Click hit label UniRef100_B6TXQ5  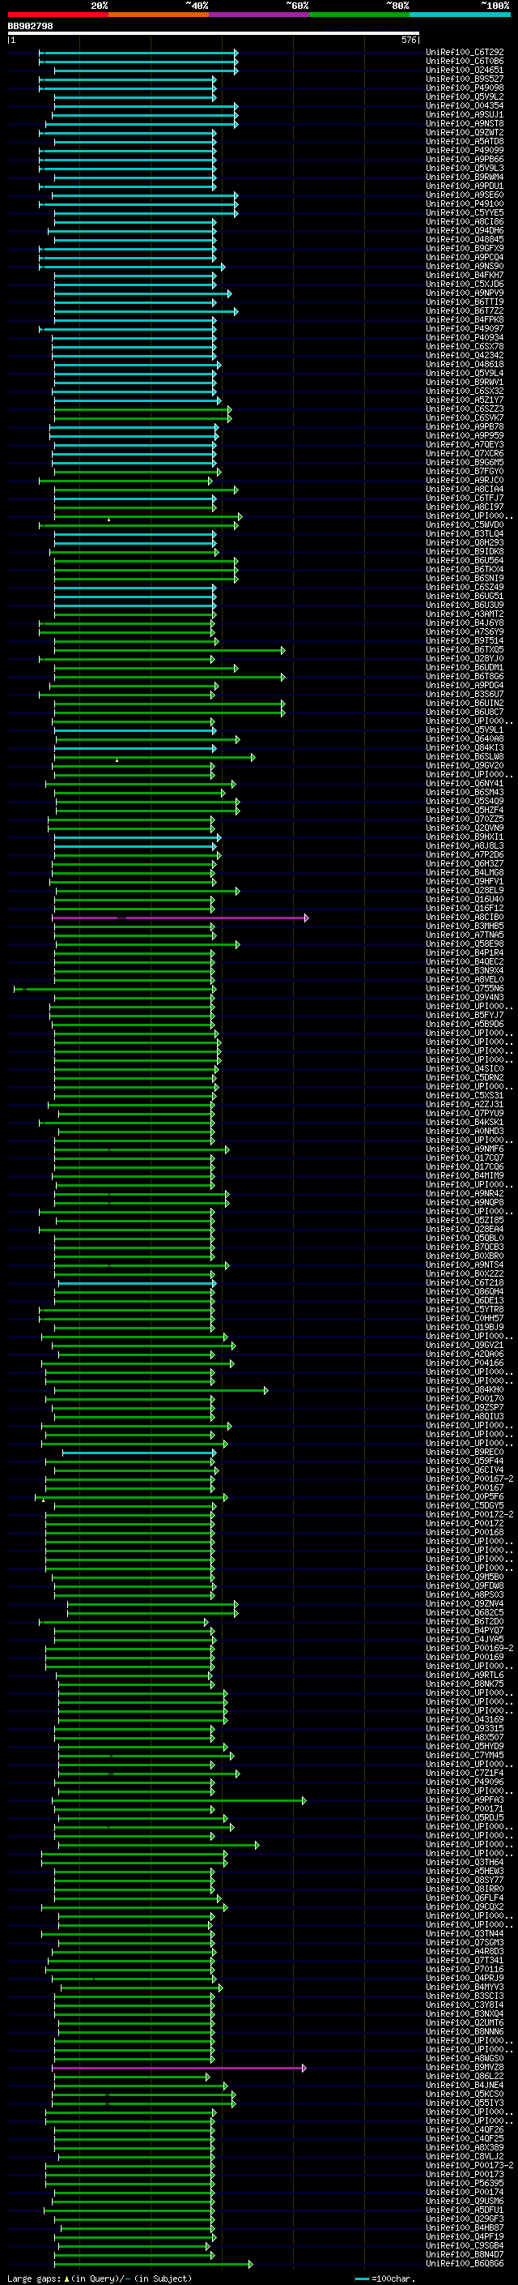465,650
